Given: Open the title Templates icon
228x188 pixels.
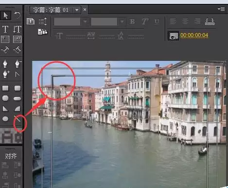Looking at the screenshot, I should point(43,32).
